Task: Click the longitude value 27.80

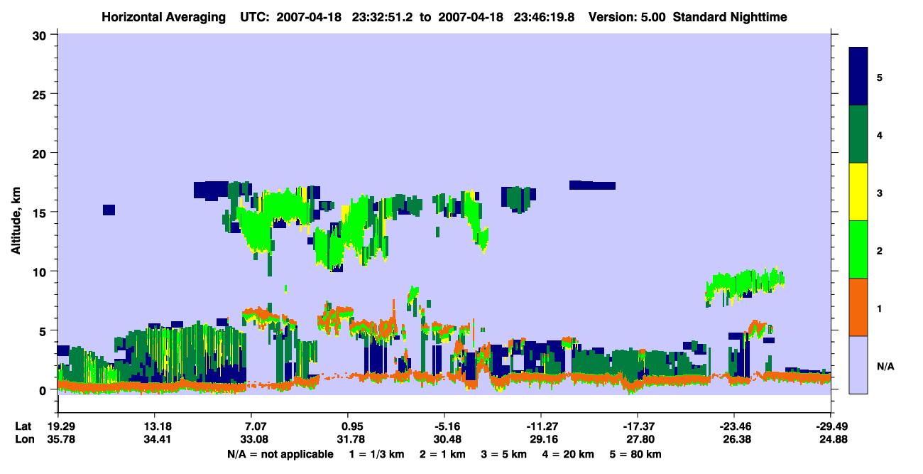Action: pyautogui.click(x=639, y=439)
